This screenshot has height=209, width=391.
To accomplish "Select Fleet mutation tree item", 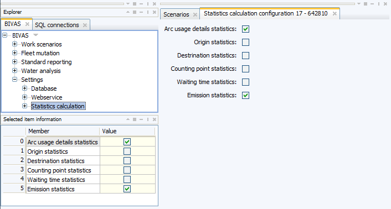I will click(x=40, y=53).
